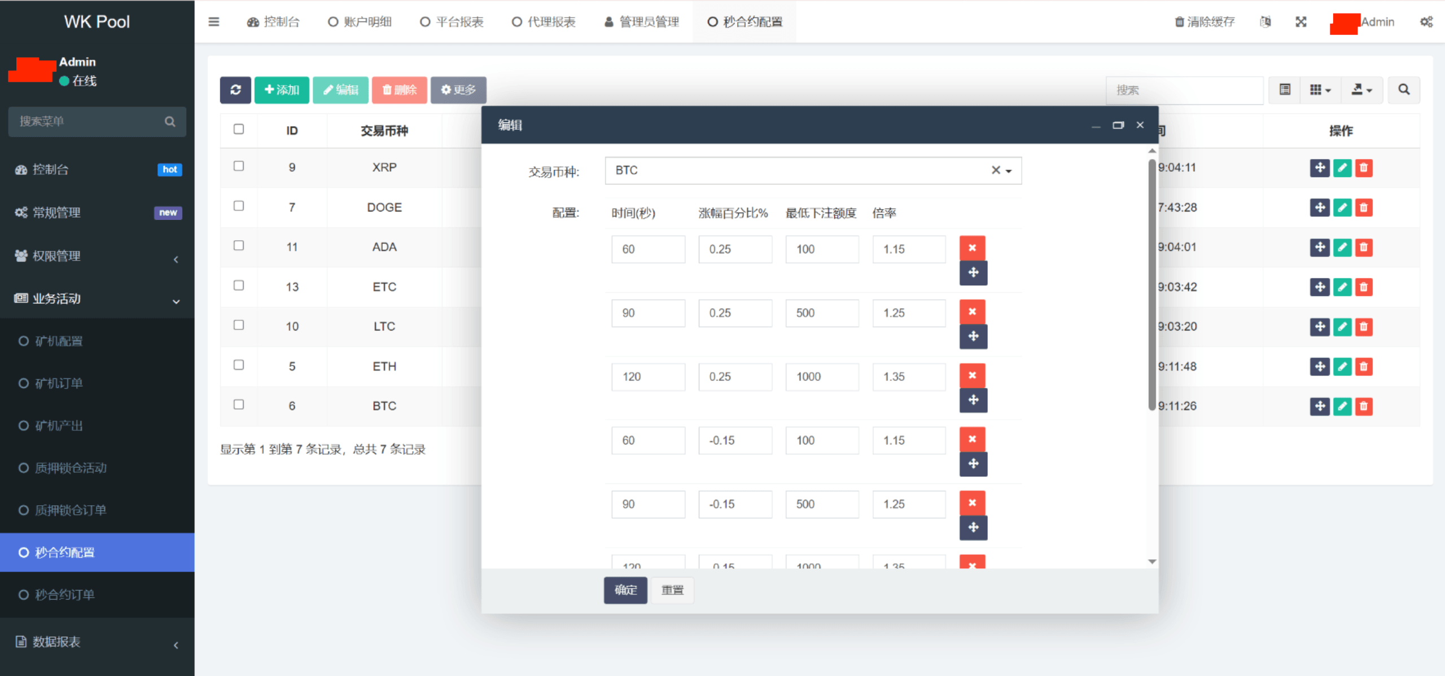Select the ETC row checkbox
The height and width of the screenshot is (676, 1445).
tap(239, 285)
